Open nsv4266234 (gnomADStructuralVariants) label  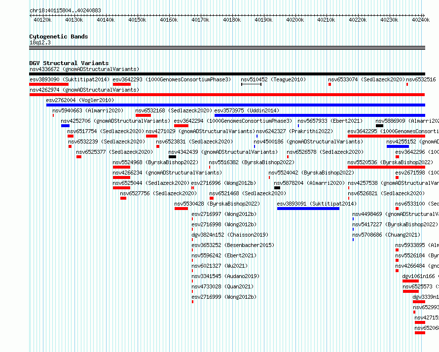(x=167, y=173)
